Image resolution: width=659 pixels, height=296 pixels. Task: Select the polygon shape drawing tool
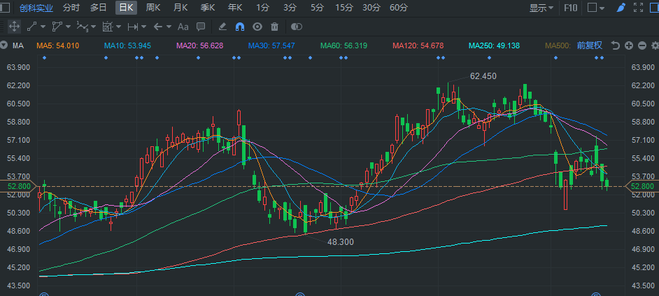57,27
